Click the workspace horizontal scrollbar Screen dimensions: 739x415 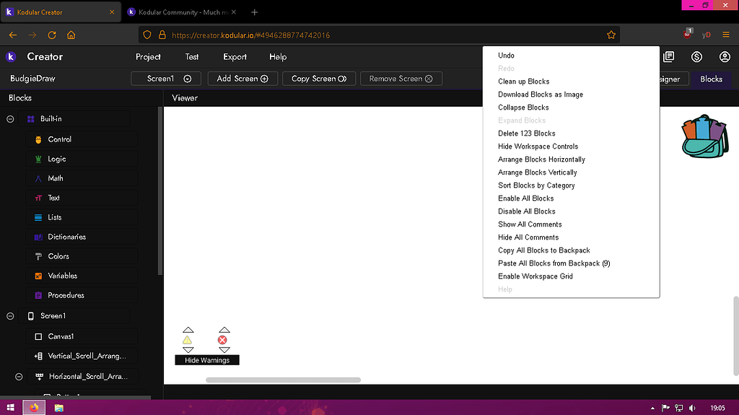point(283,380)
